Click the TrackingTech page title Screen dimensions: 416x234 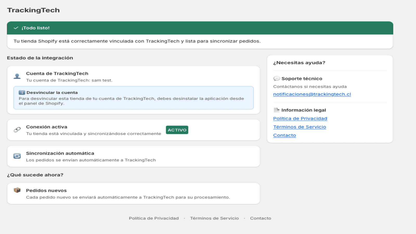[33, 10]
